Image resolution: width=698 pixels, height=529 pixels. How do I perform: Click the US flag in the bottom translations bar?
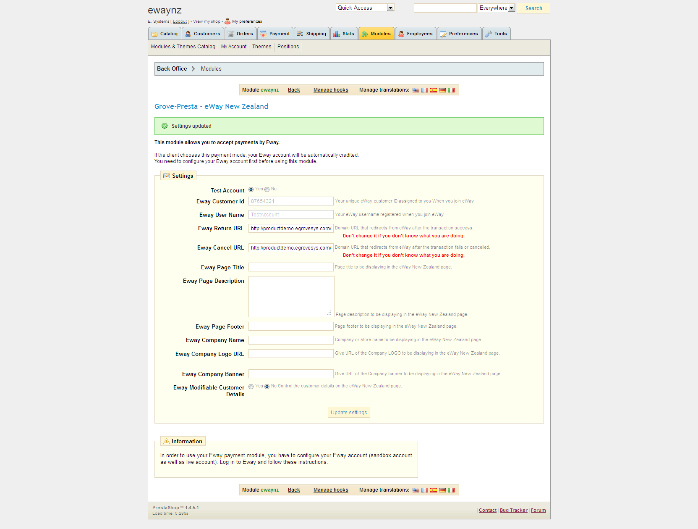(416, 490)
